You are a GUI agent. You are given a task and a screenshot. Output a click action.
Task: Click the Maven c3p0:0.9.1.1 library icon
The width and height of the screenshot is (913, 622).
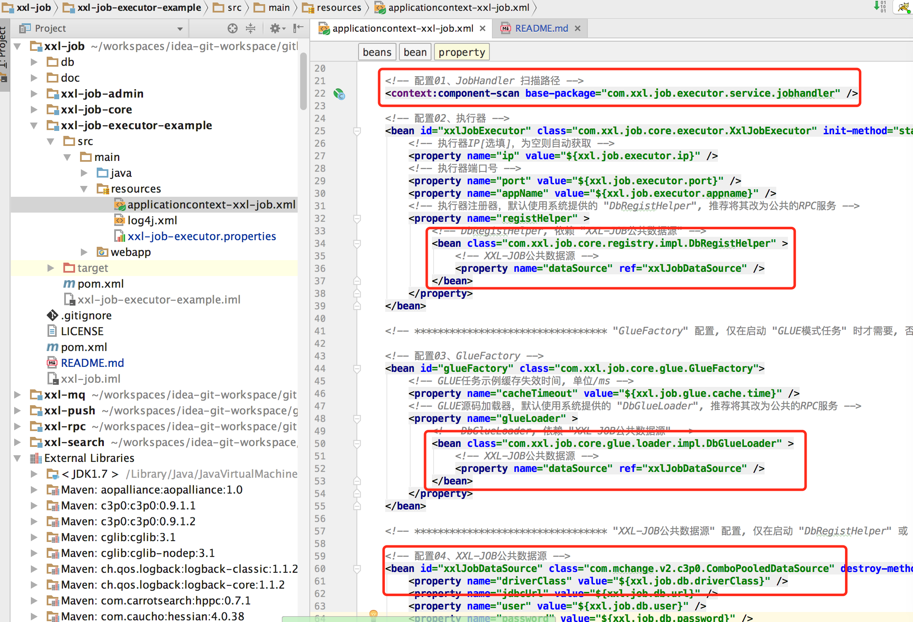pyautogui.click(x=53, y=506)
